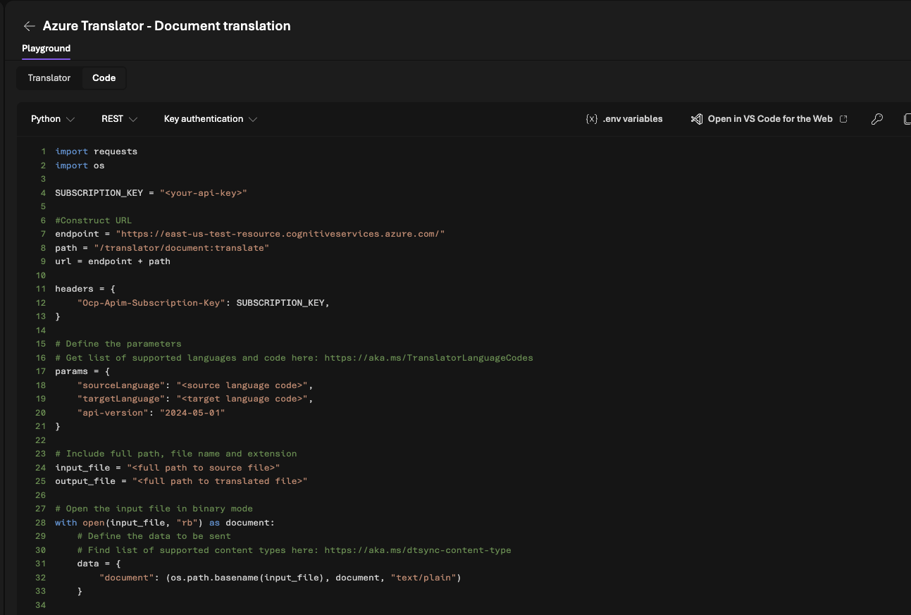Open the REST dropdown
The height and width of the screenshot is (615, 911).
[x=119, y=119]
